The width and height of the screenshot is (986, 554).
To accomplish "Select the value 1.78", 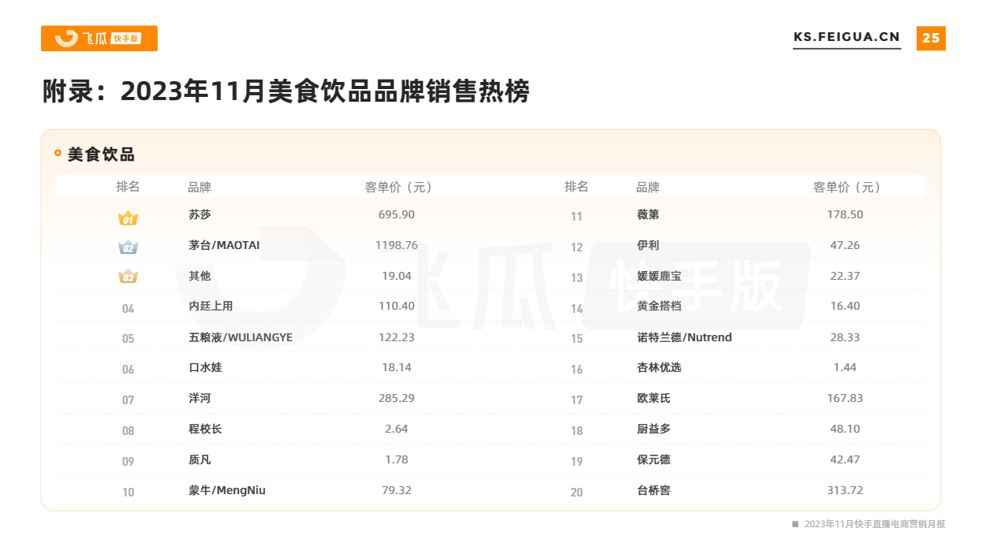I will point(397,459).
